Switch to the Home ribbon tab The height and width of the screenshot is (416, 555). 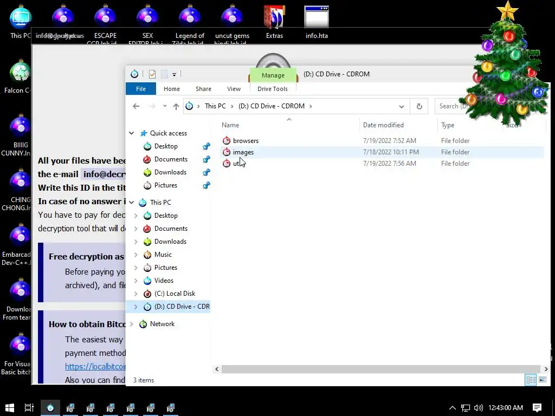tap(172, 89)
